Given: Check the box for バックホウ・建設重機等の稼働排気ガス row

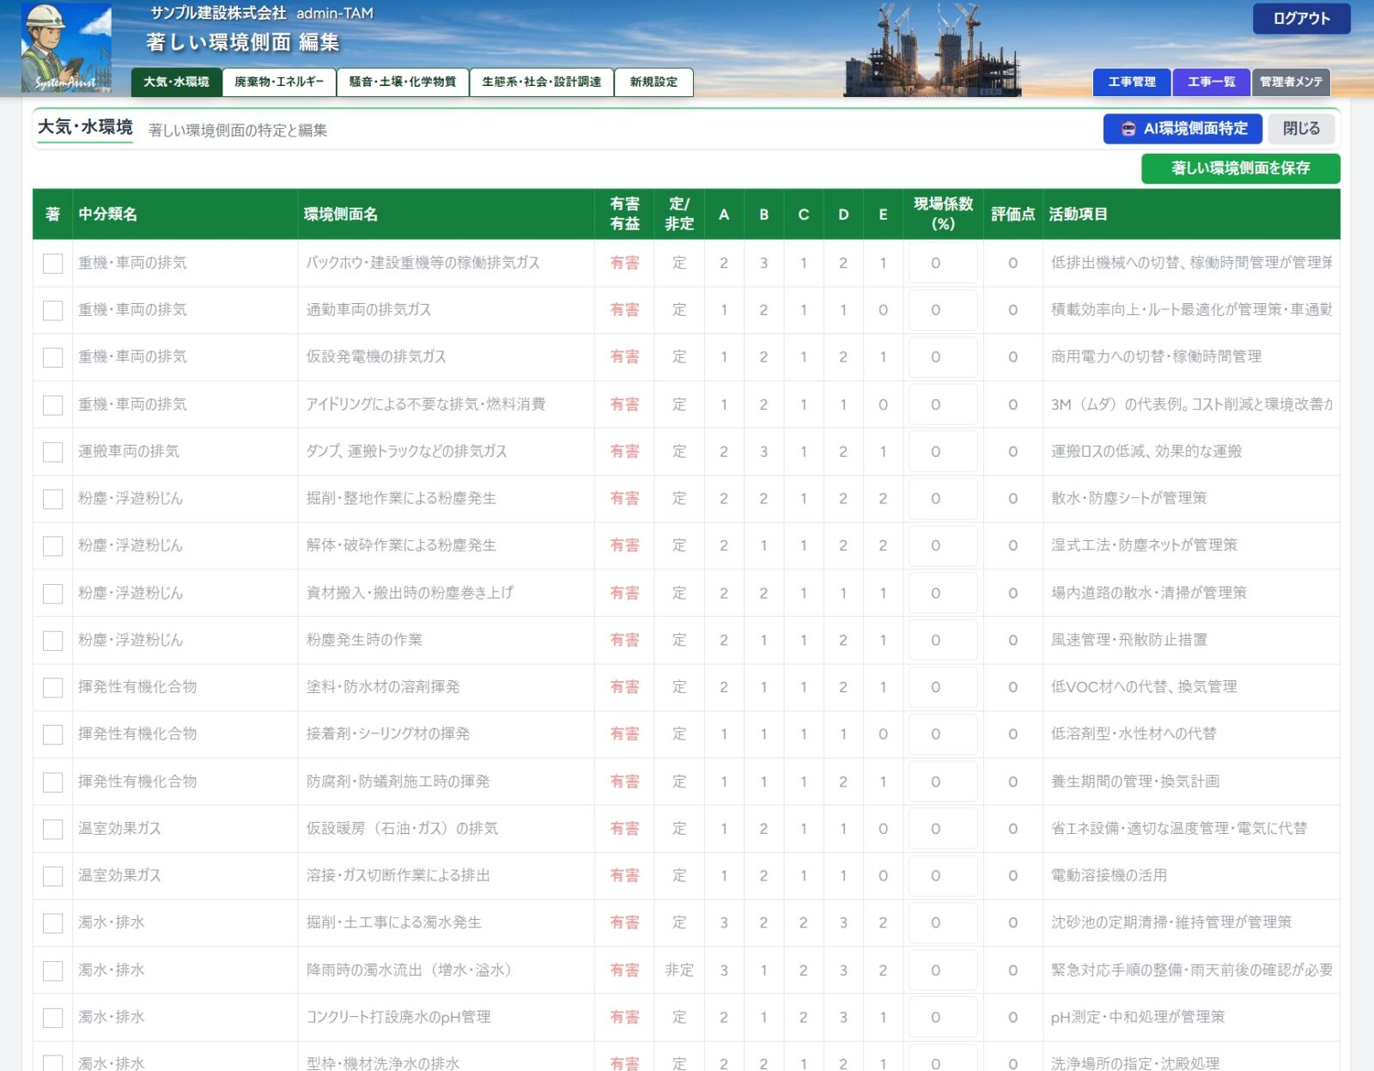Looking at the screenshot, I should tap(53, 264).
